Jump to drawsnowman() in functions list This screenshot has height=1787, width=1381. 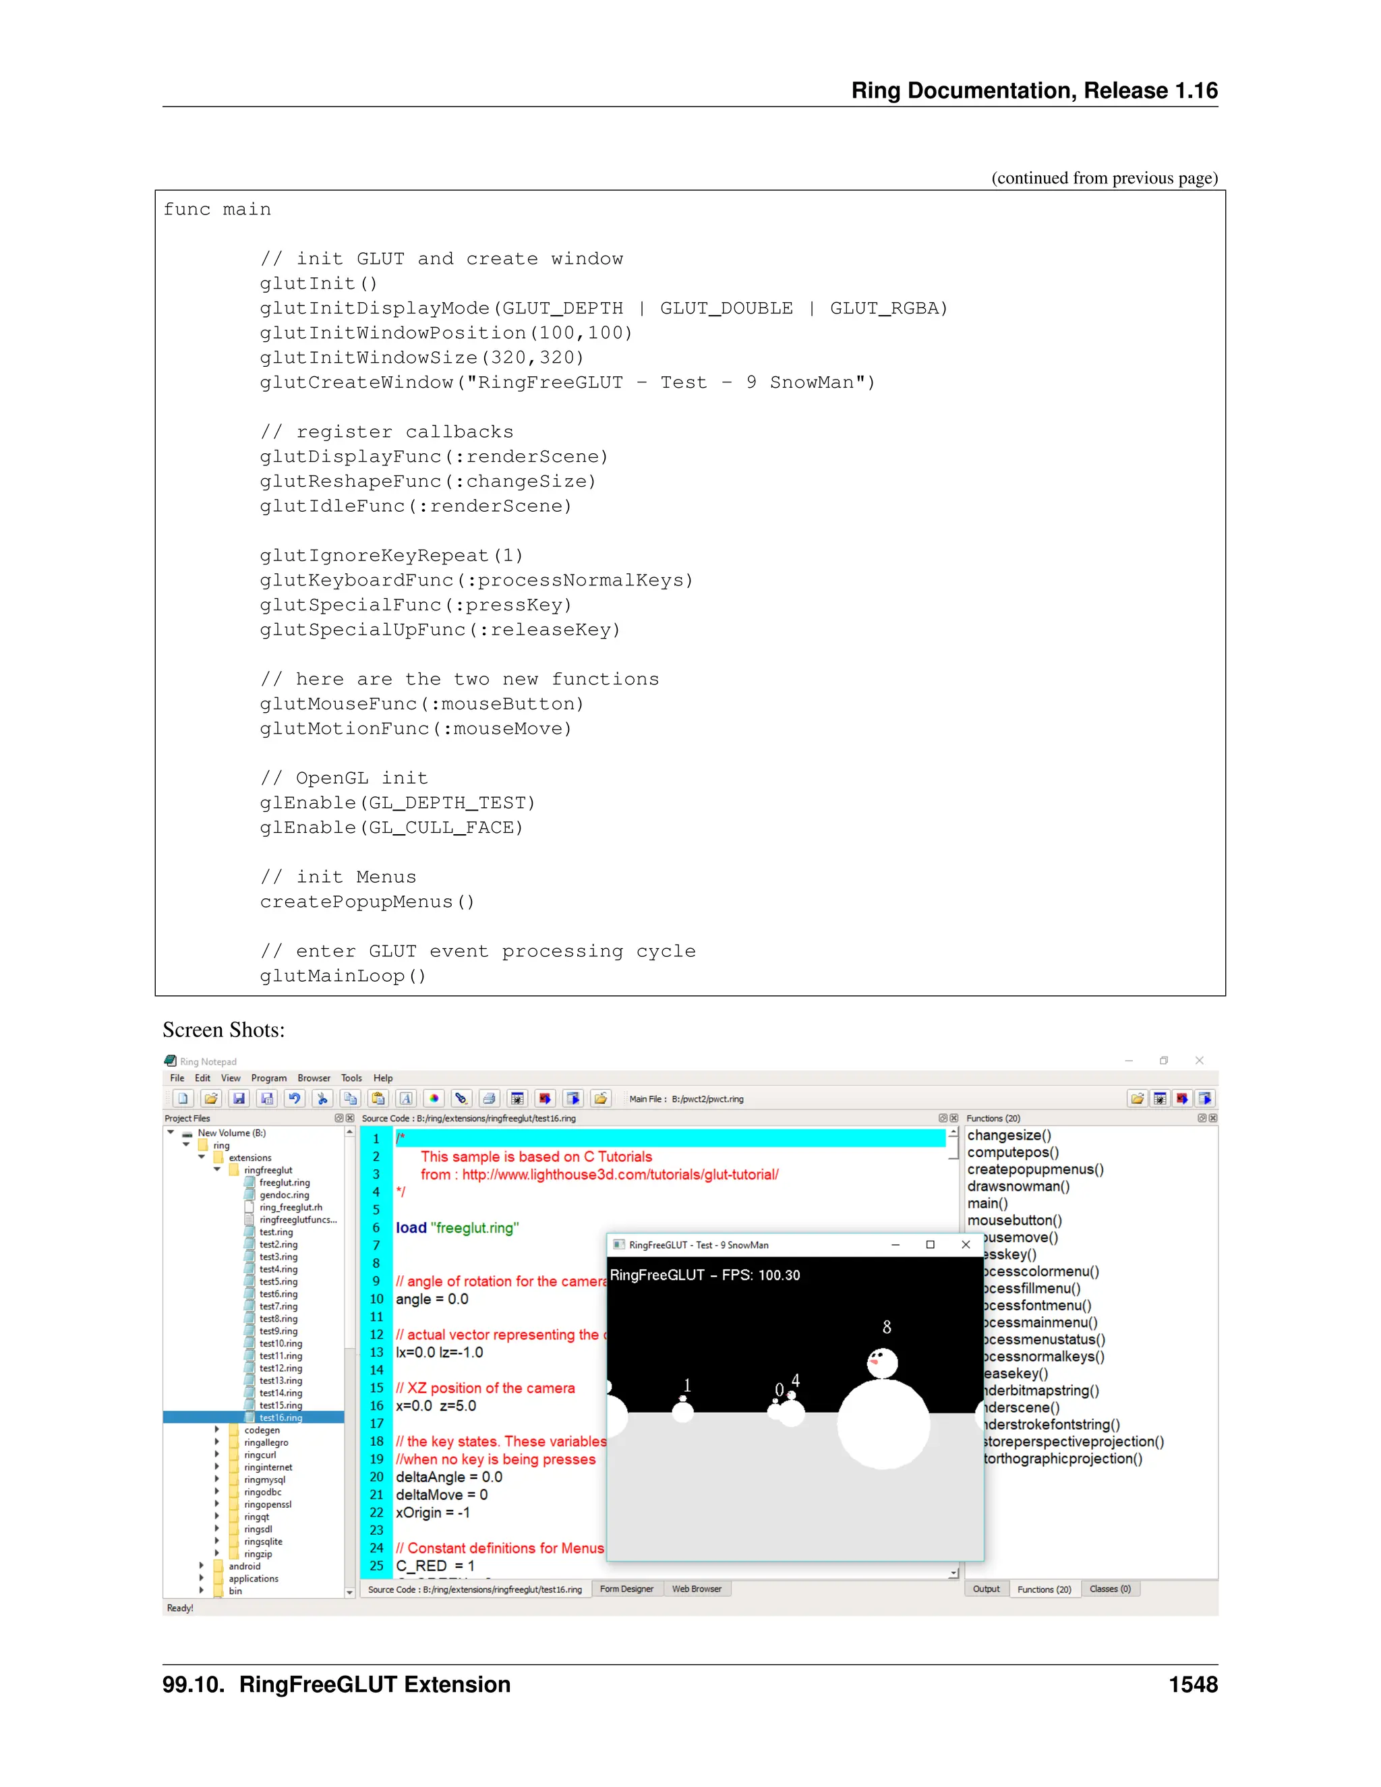(x=1018, y=1186)
